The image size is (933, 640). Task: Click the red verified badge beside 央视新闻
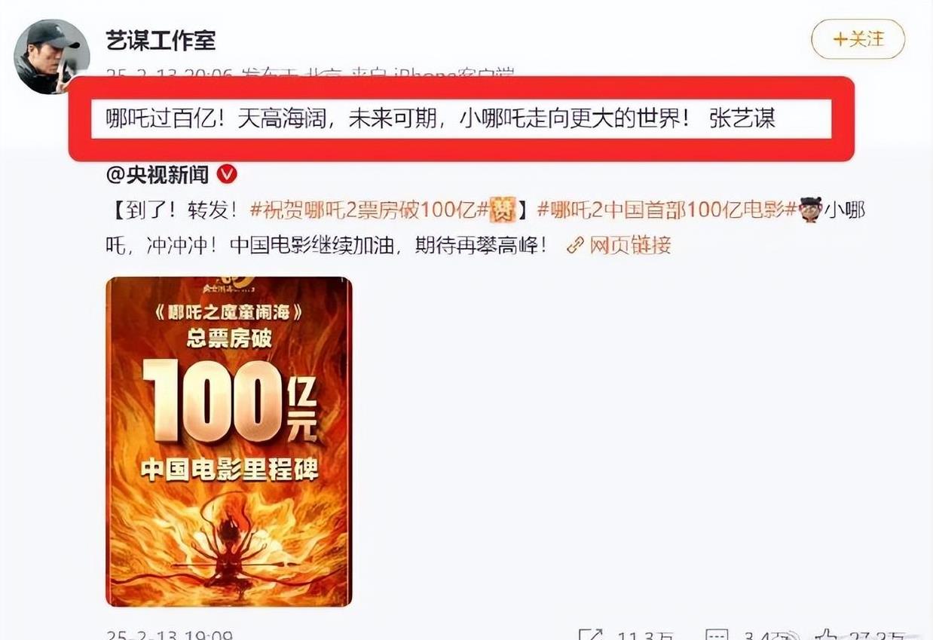point(227,175)
